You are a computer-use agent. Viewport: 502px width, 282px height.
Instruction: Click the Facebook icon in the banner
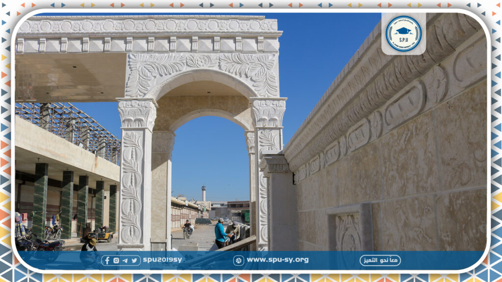107,260
